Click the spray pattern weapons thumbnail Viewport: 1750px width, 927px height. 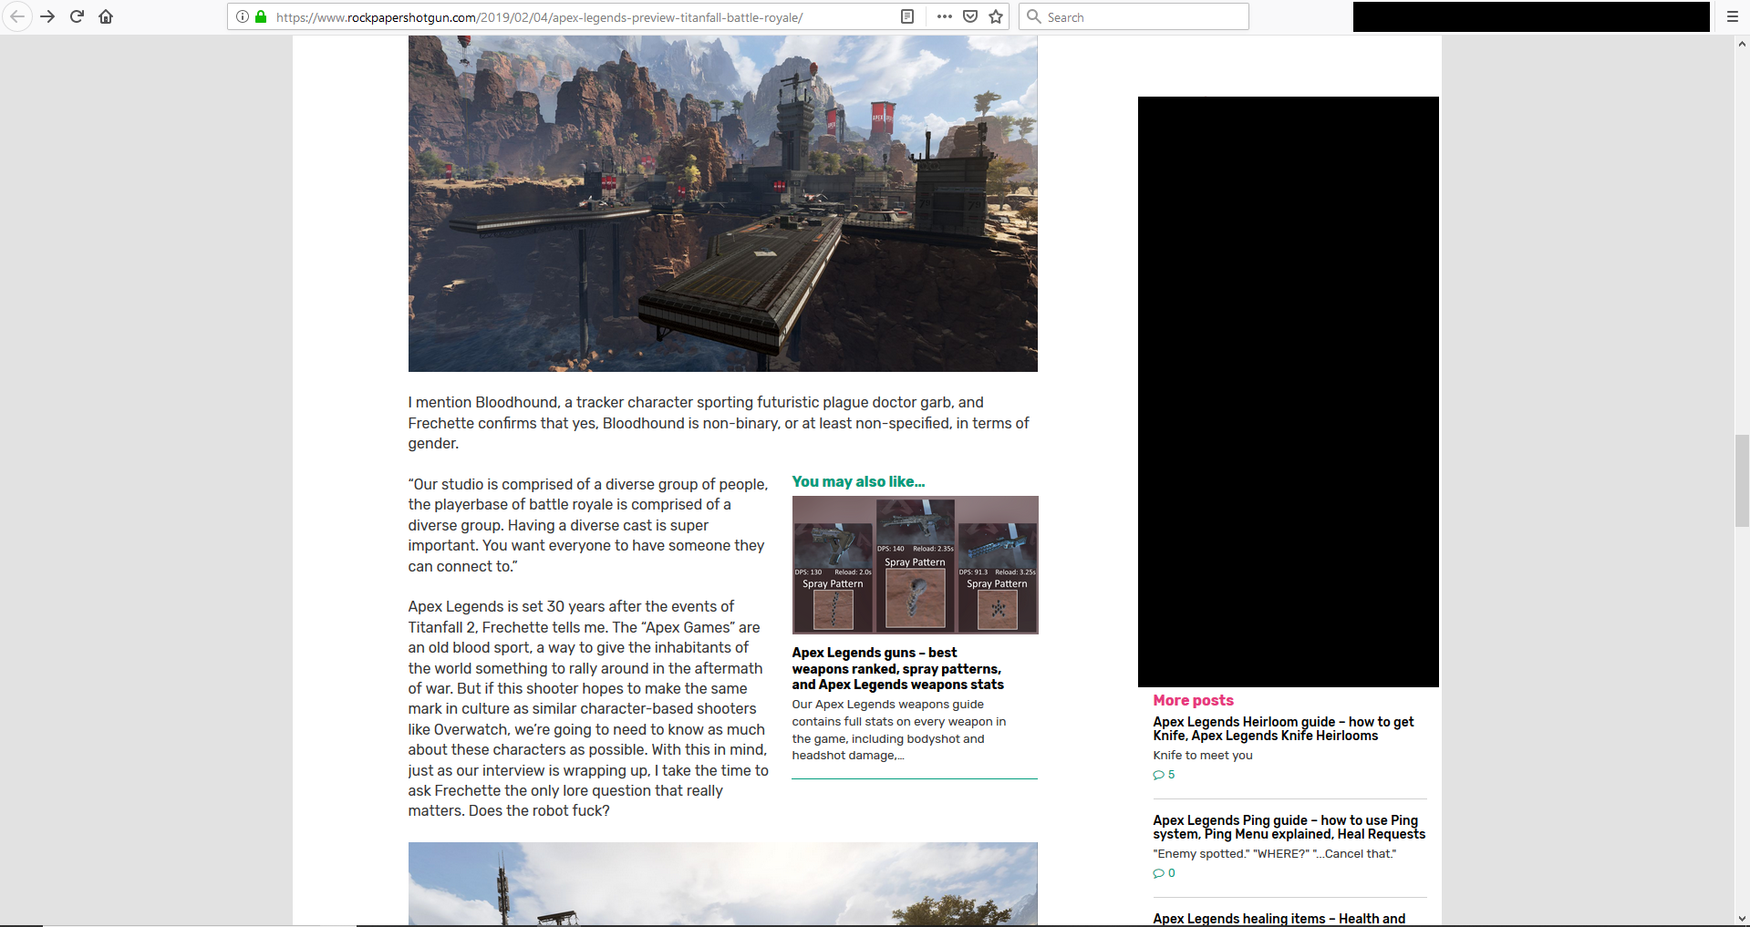tap(915, 564)
